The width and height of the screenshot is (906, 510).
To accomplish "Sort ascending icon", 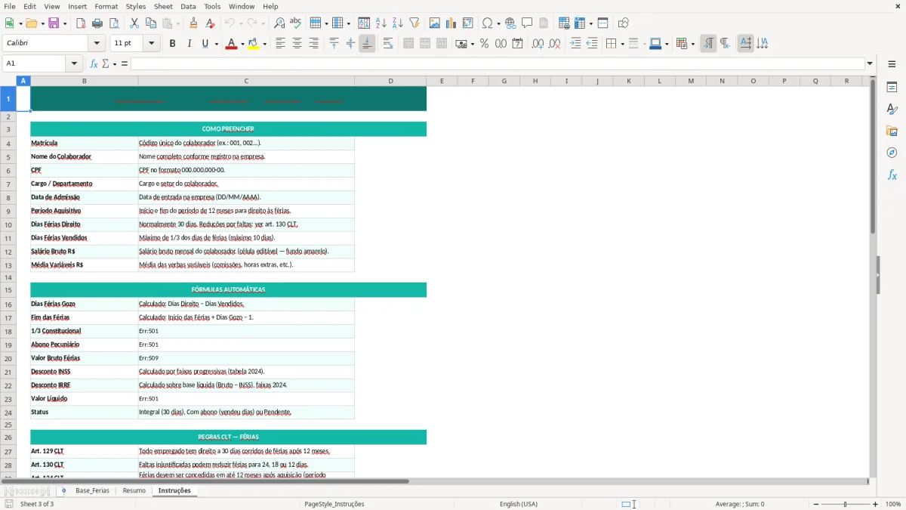I will pyautogui.click(x=381, y=23).
